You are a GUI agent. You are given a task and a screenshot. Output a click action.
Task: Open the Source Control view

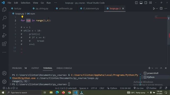pyautogui.click(x=4, y=27)
